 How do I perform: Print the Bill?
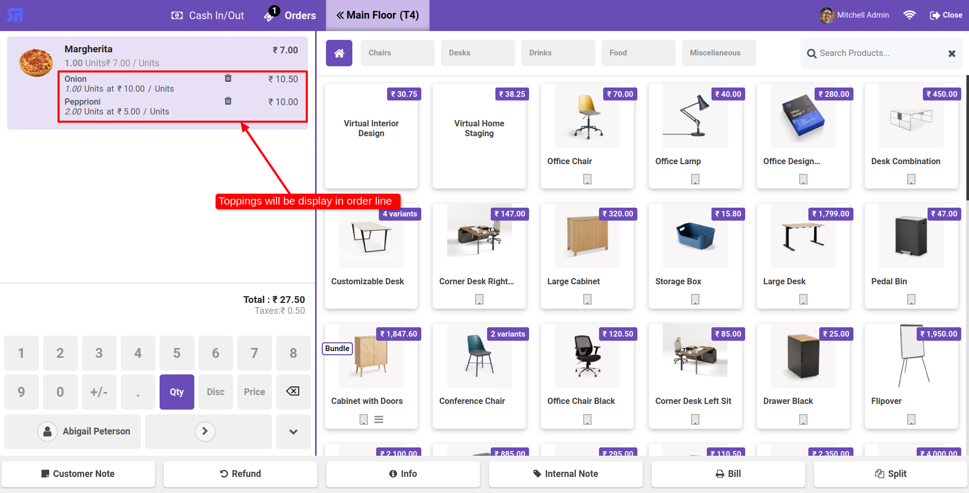click(729, 474)
